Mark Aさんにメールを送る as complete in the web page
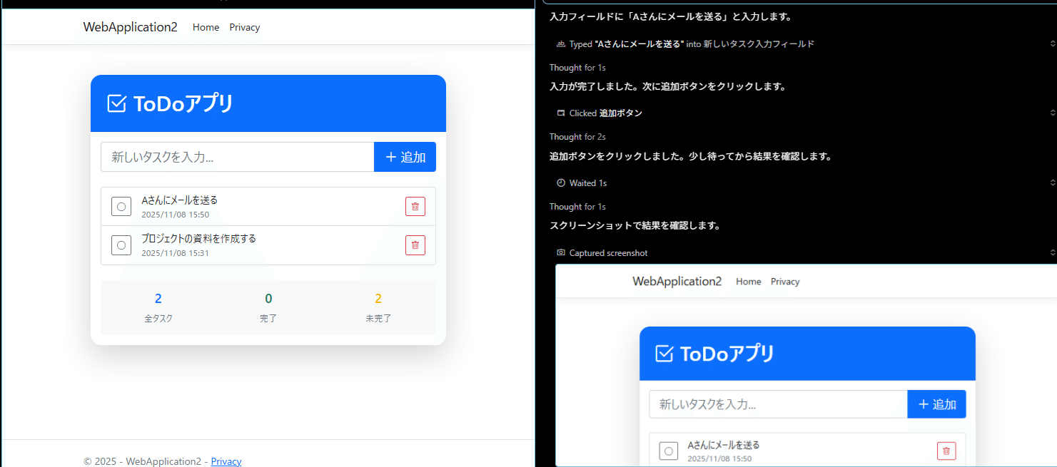Viewport: 1057px width, 467px height. tap(121, 207)
